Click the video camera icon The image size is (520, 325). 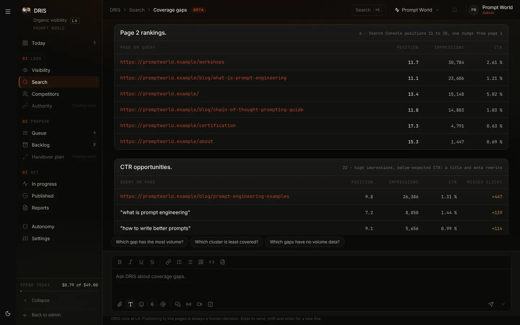pos(200,304)
